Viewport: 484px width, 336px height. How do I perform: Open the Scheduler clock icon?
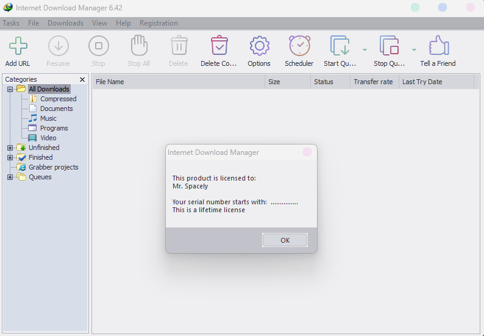(299, 46)
